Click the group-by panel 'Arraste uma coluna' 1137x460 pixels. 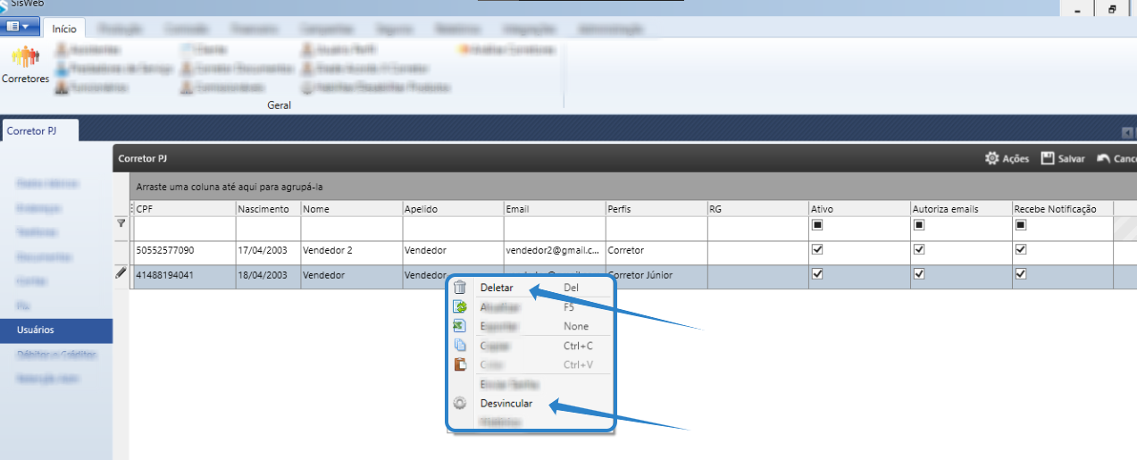632,187
